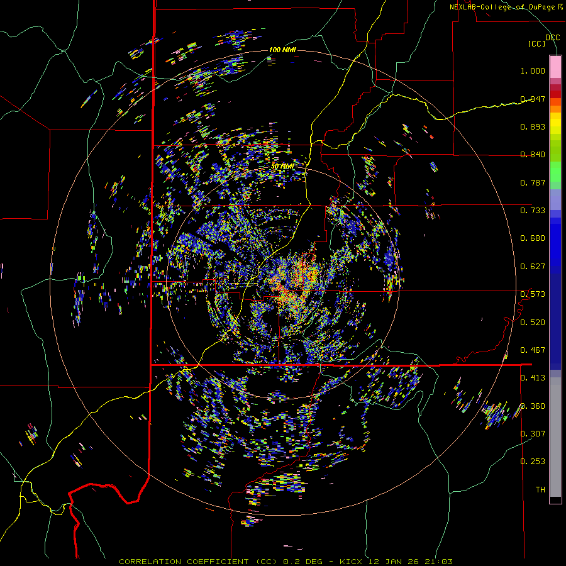
Task: Click the TH threshold label
Action: [540, 490]
